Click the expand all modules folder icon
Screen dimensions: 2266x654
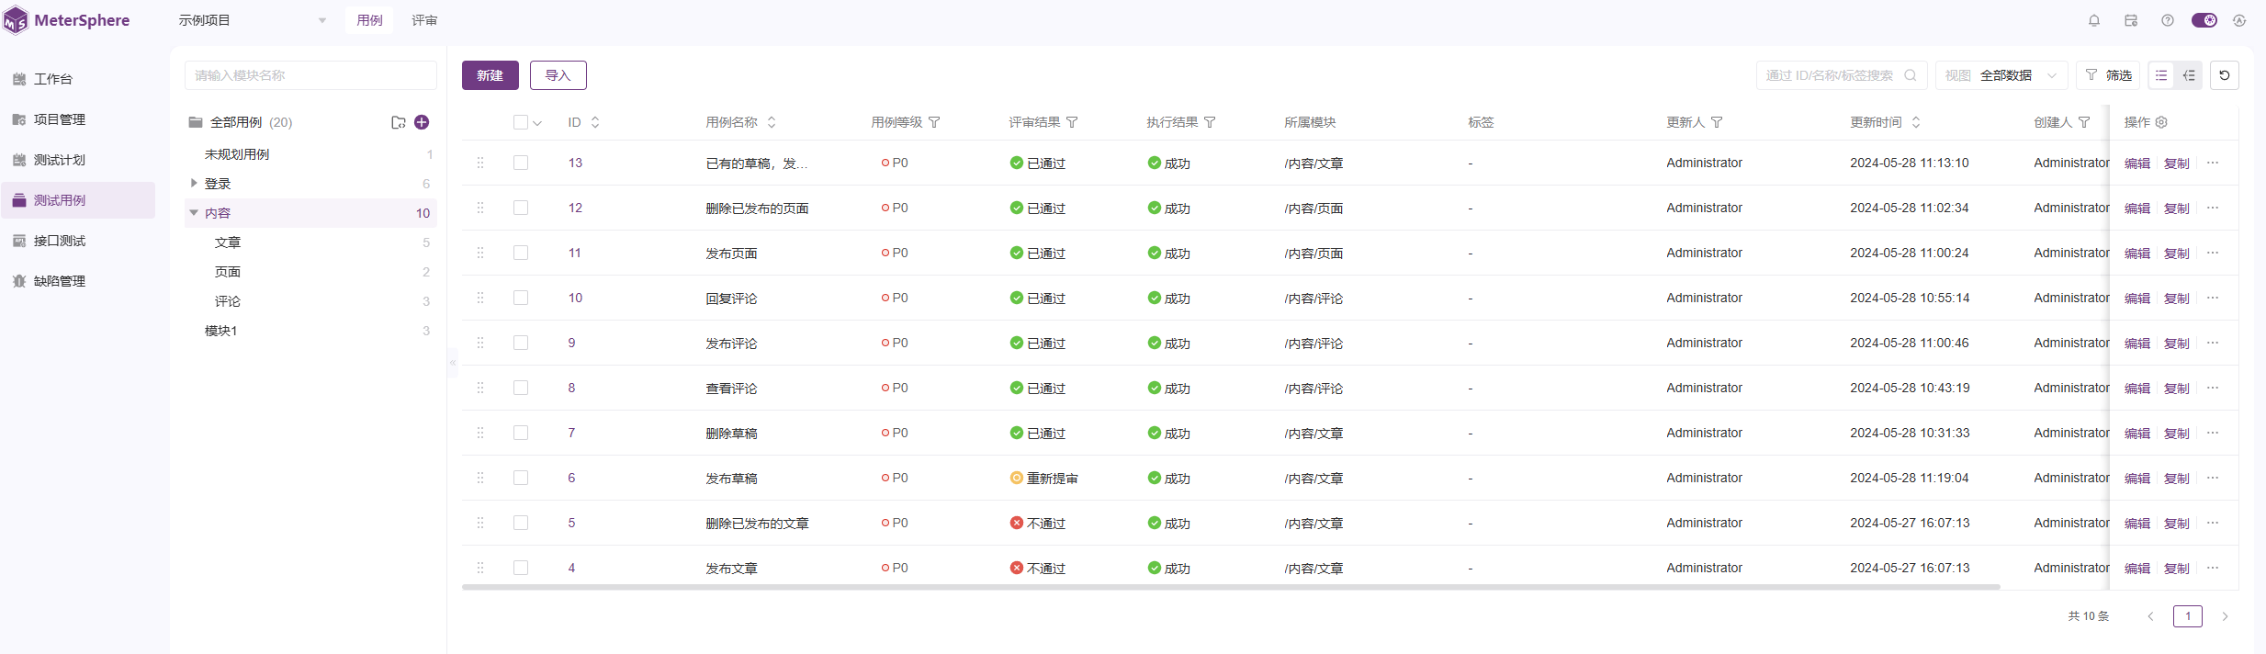(399, 122)
